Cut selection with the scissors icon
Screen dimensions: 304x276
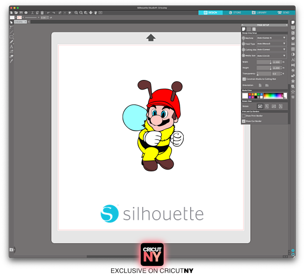[x=32, y=13]
